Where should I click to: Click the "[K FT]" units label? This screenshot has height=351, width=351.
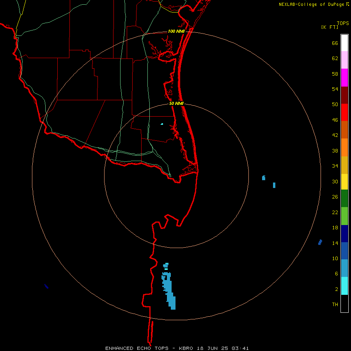(x=330, y=27)
